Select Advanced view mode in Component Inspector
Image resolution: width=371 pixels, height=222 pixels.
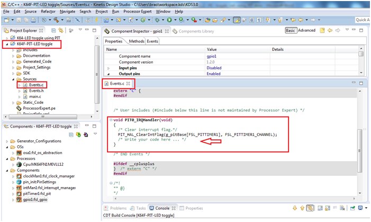click(x=306, y=30)
